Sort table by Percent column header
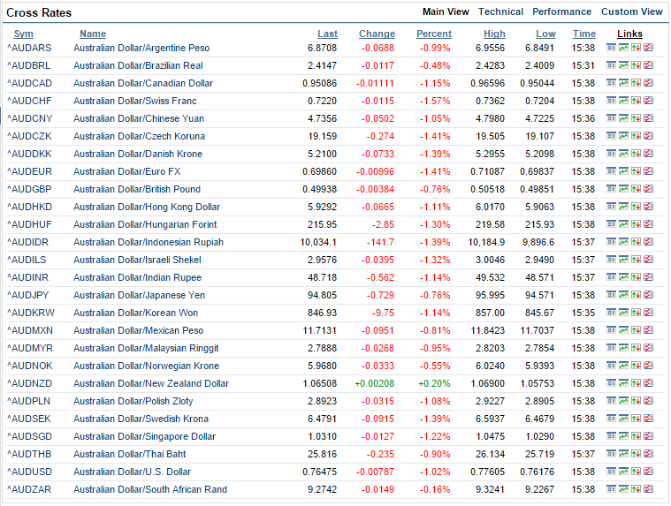 pyautogui.click(x=433, y=34)
